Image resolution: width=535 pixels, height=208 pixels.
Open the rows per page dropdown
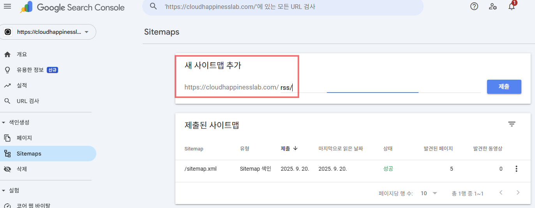pyautogui.click(x=429, y=193)
